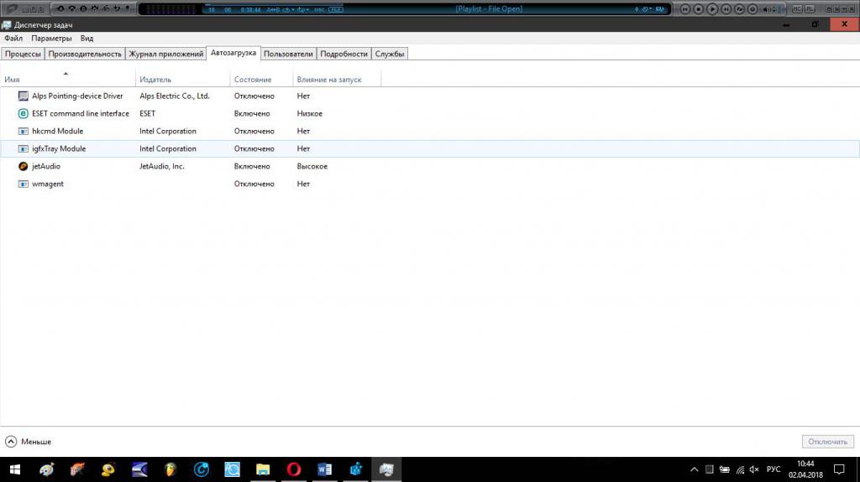Select the ESET command line interface entry

[x=430, y=113]
